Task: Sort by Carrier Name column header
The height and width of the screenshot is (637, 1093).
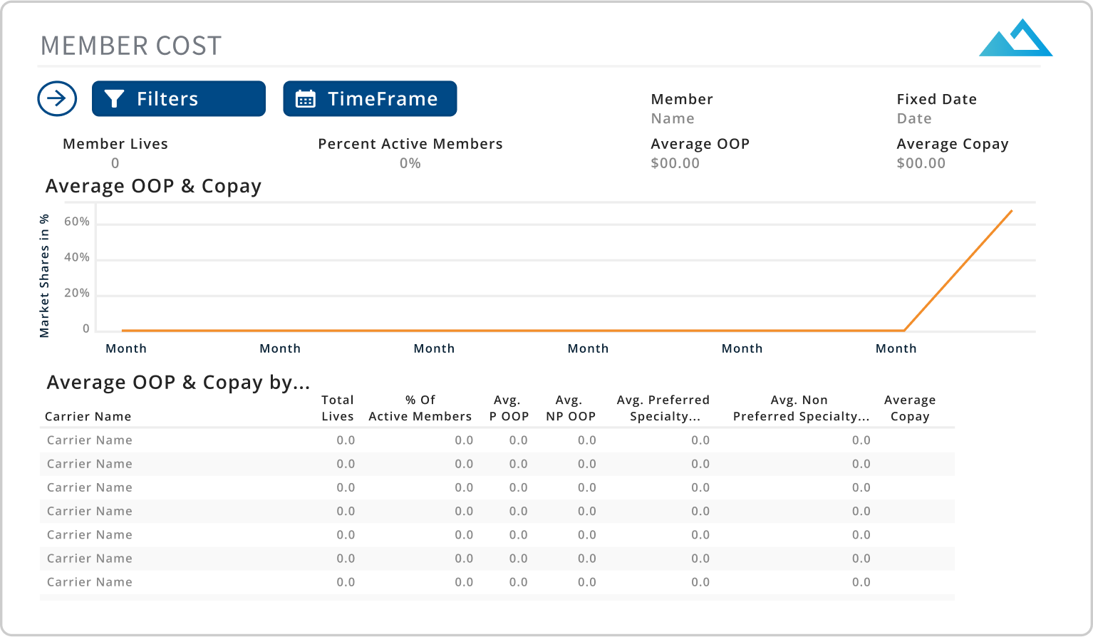Action: point(88,416)
